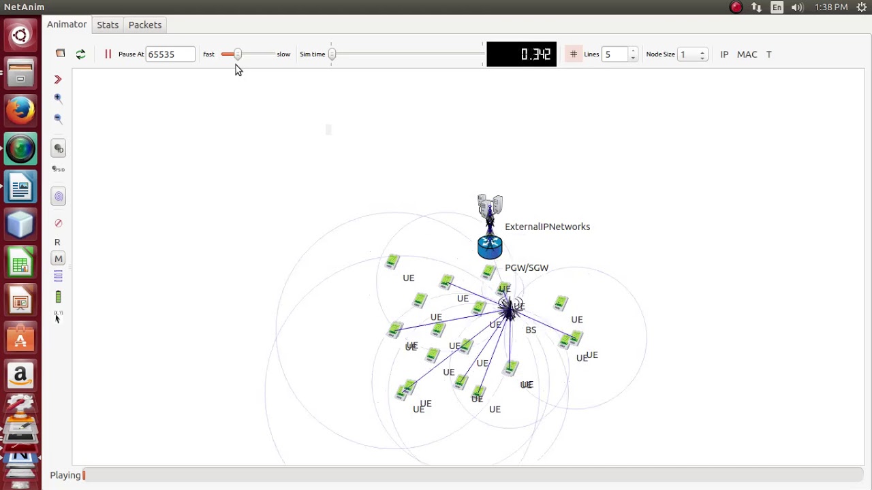Open LibreOffice Writer from launcher
872x490 pixels.
(x=20, y=187)
